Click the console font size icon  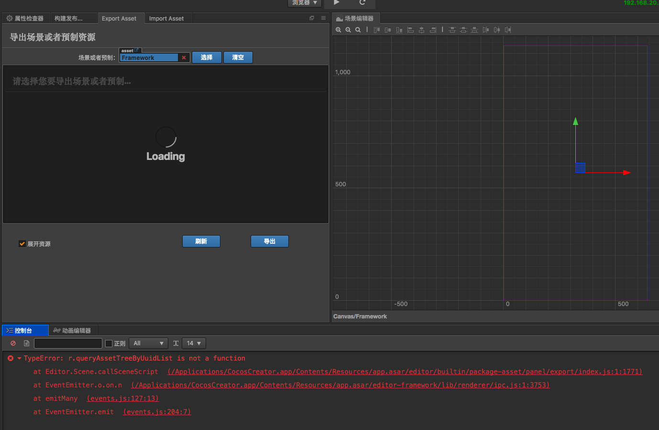coord(176,343)
